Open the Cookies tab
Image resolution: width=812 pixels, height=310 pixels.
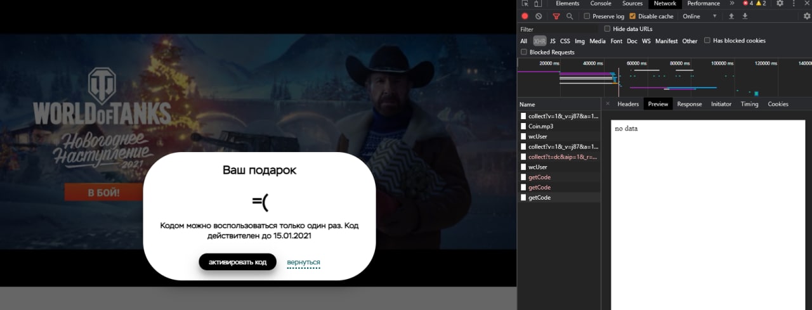click(x=778, y=104)
